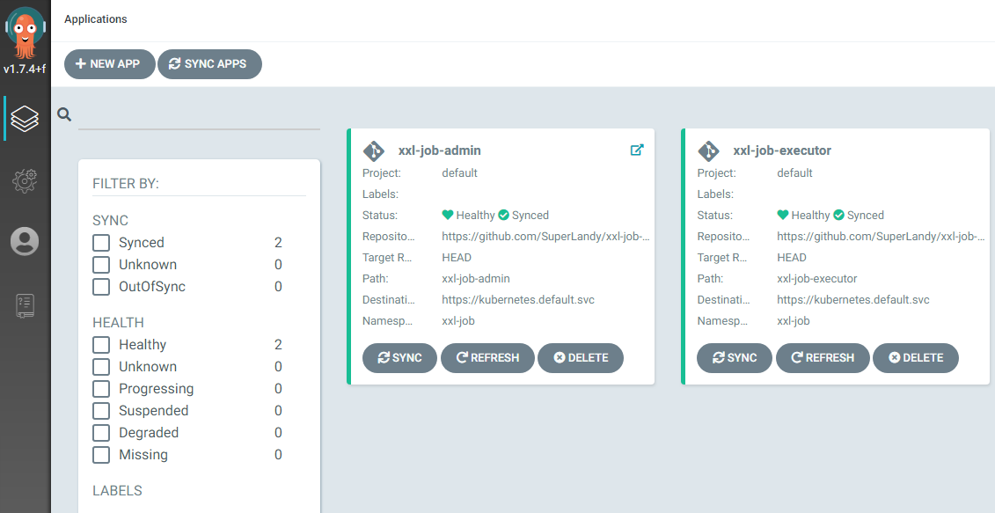Click xxl-job-admin namespace value xxl-job
The width and height of the screenshot is (995, 513).
tap(458, 320)
